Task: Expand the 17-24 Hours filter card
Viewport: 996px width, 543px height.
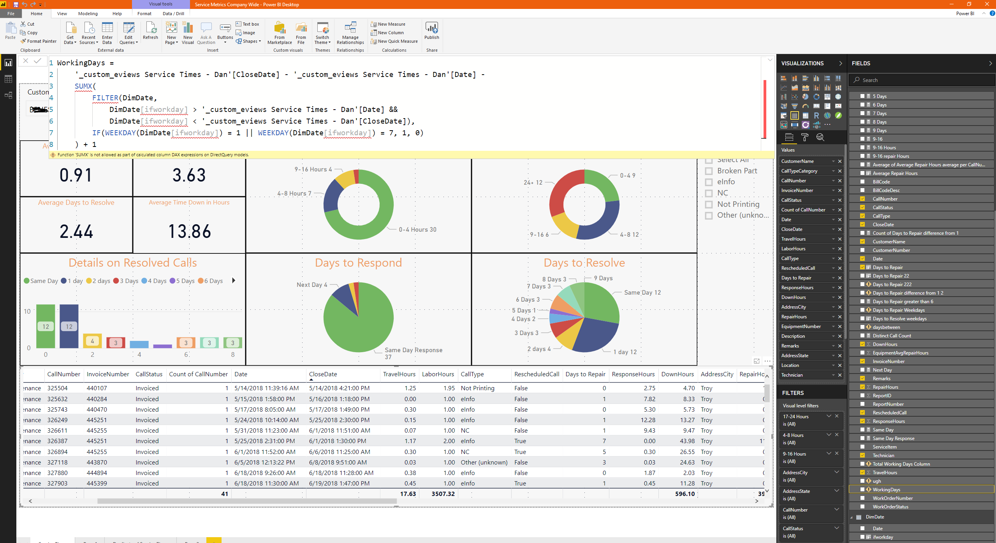Action: 829,416
